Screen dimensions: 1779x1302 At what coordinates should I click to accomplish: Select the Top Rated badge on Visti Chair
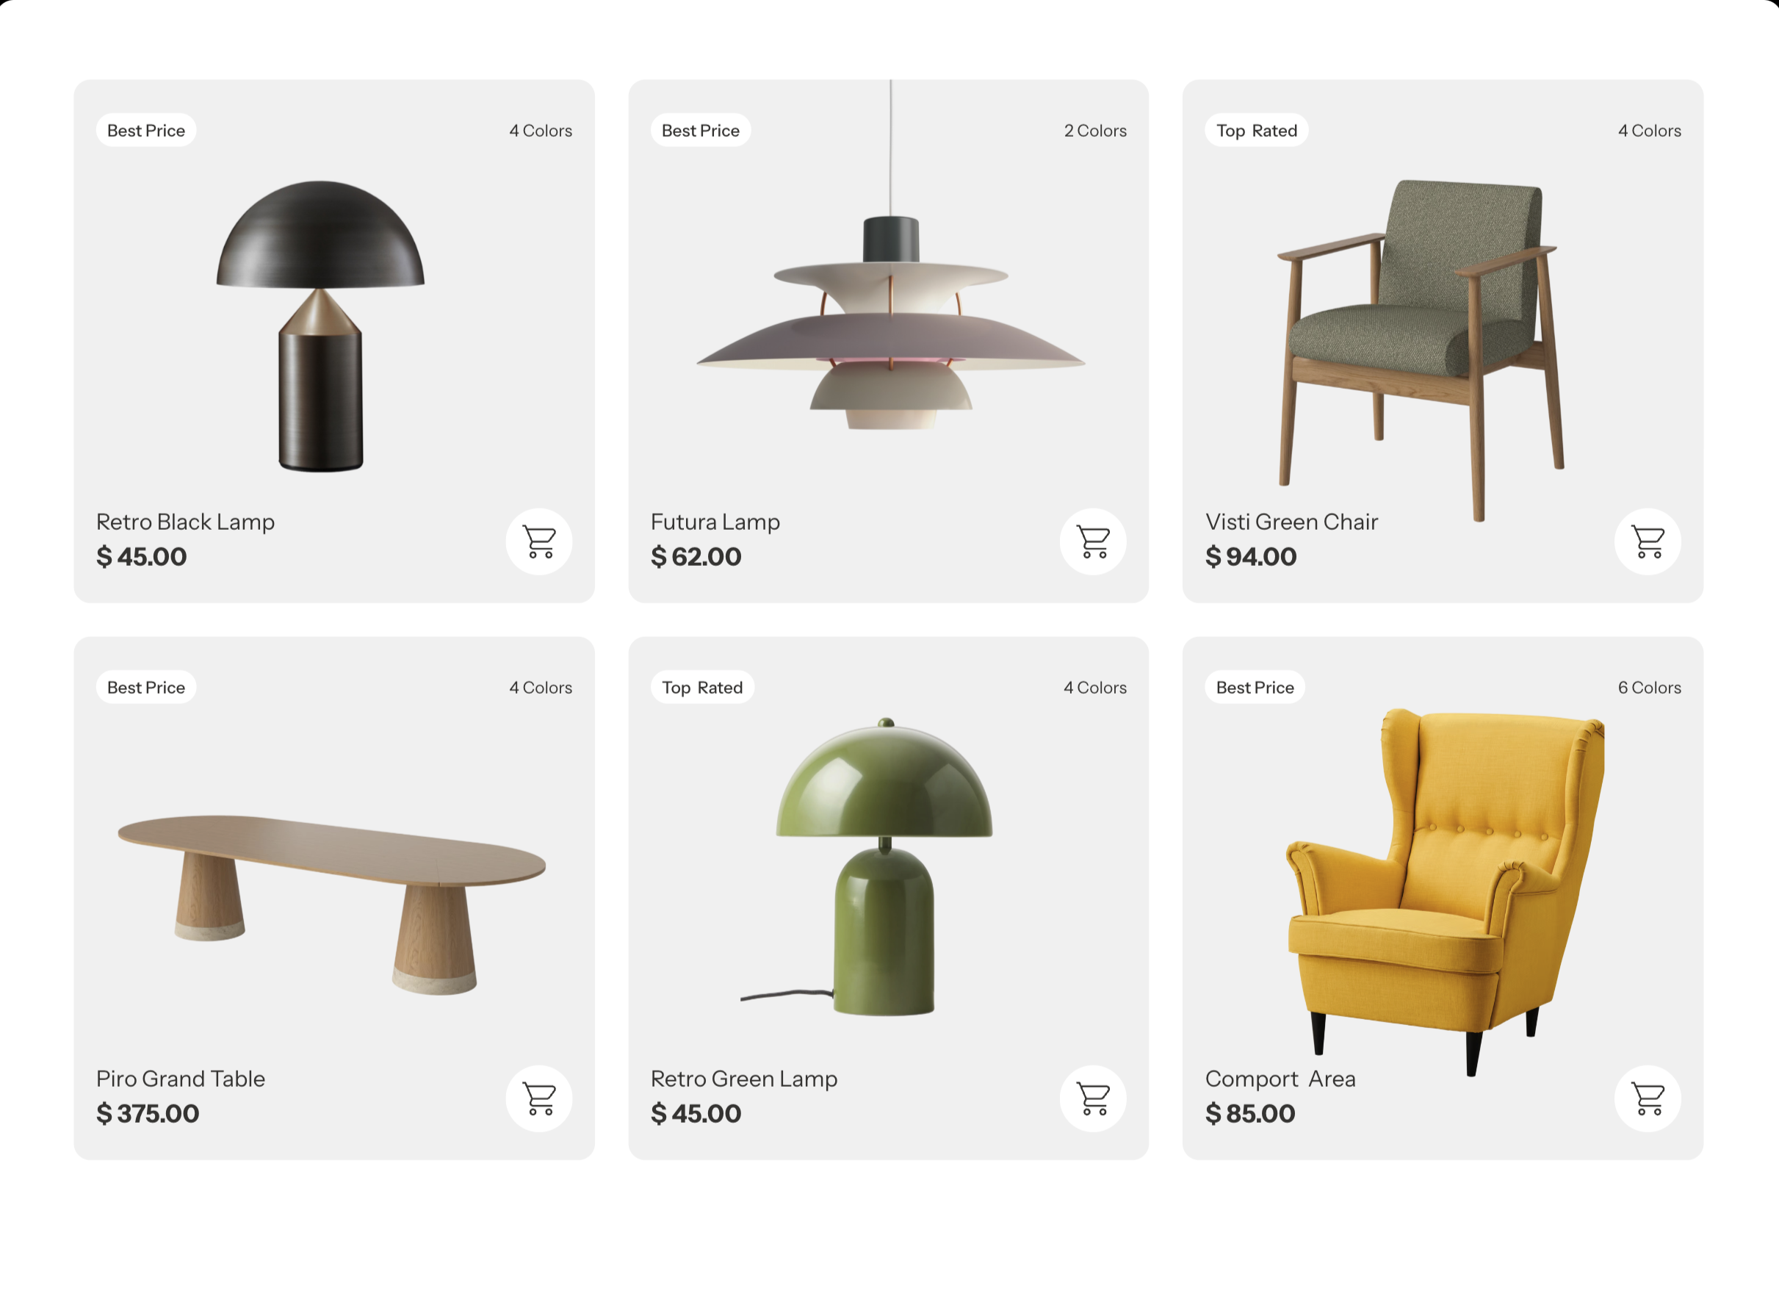[x=1257, y=130]
